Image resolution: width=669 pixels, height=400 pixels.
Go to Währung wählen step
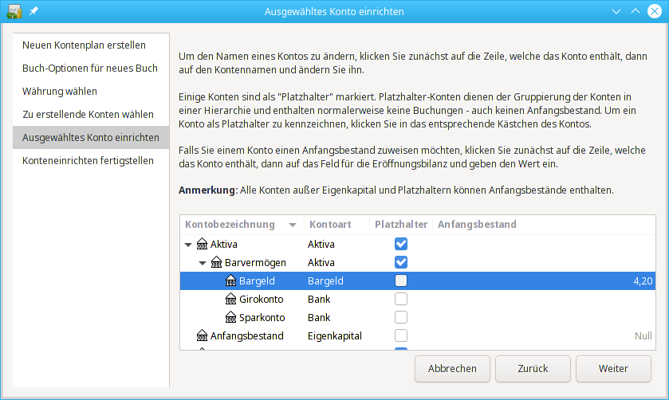click(60, 91)
